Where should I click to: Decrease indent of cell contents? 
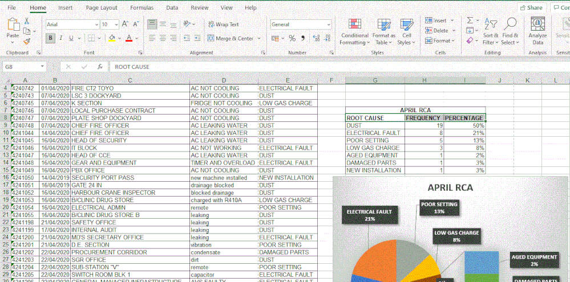[x=187, y=38]
